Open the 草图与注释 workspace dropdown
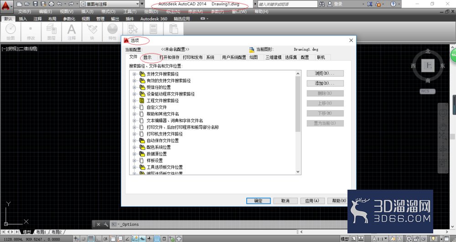 pos(110,4)
